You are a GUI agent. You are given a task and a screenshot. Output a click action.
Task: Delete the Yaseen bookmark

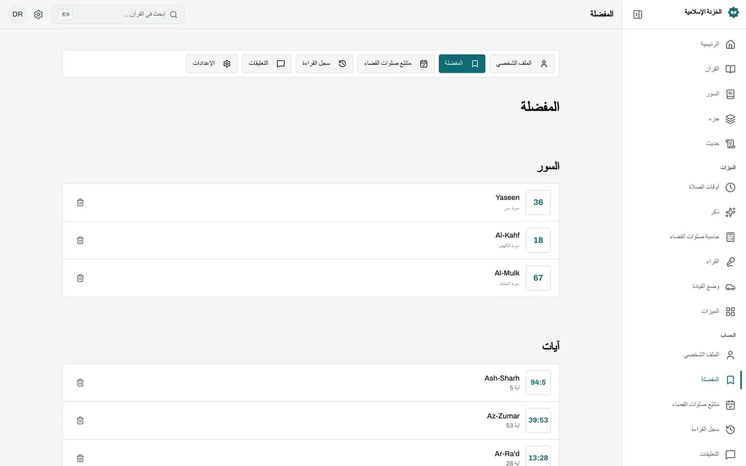point(80,202)
